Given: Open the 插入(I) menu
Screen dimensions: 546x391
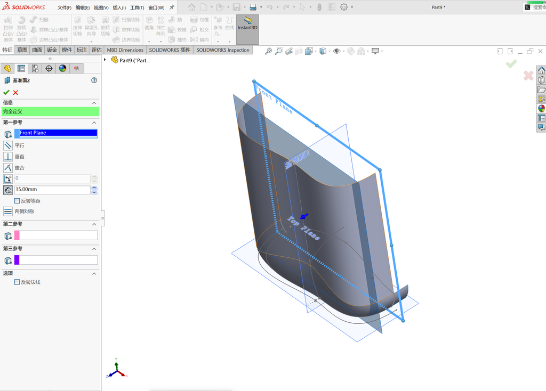Looking at the screenshot, I should tap(119, 7).
